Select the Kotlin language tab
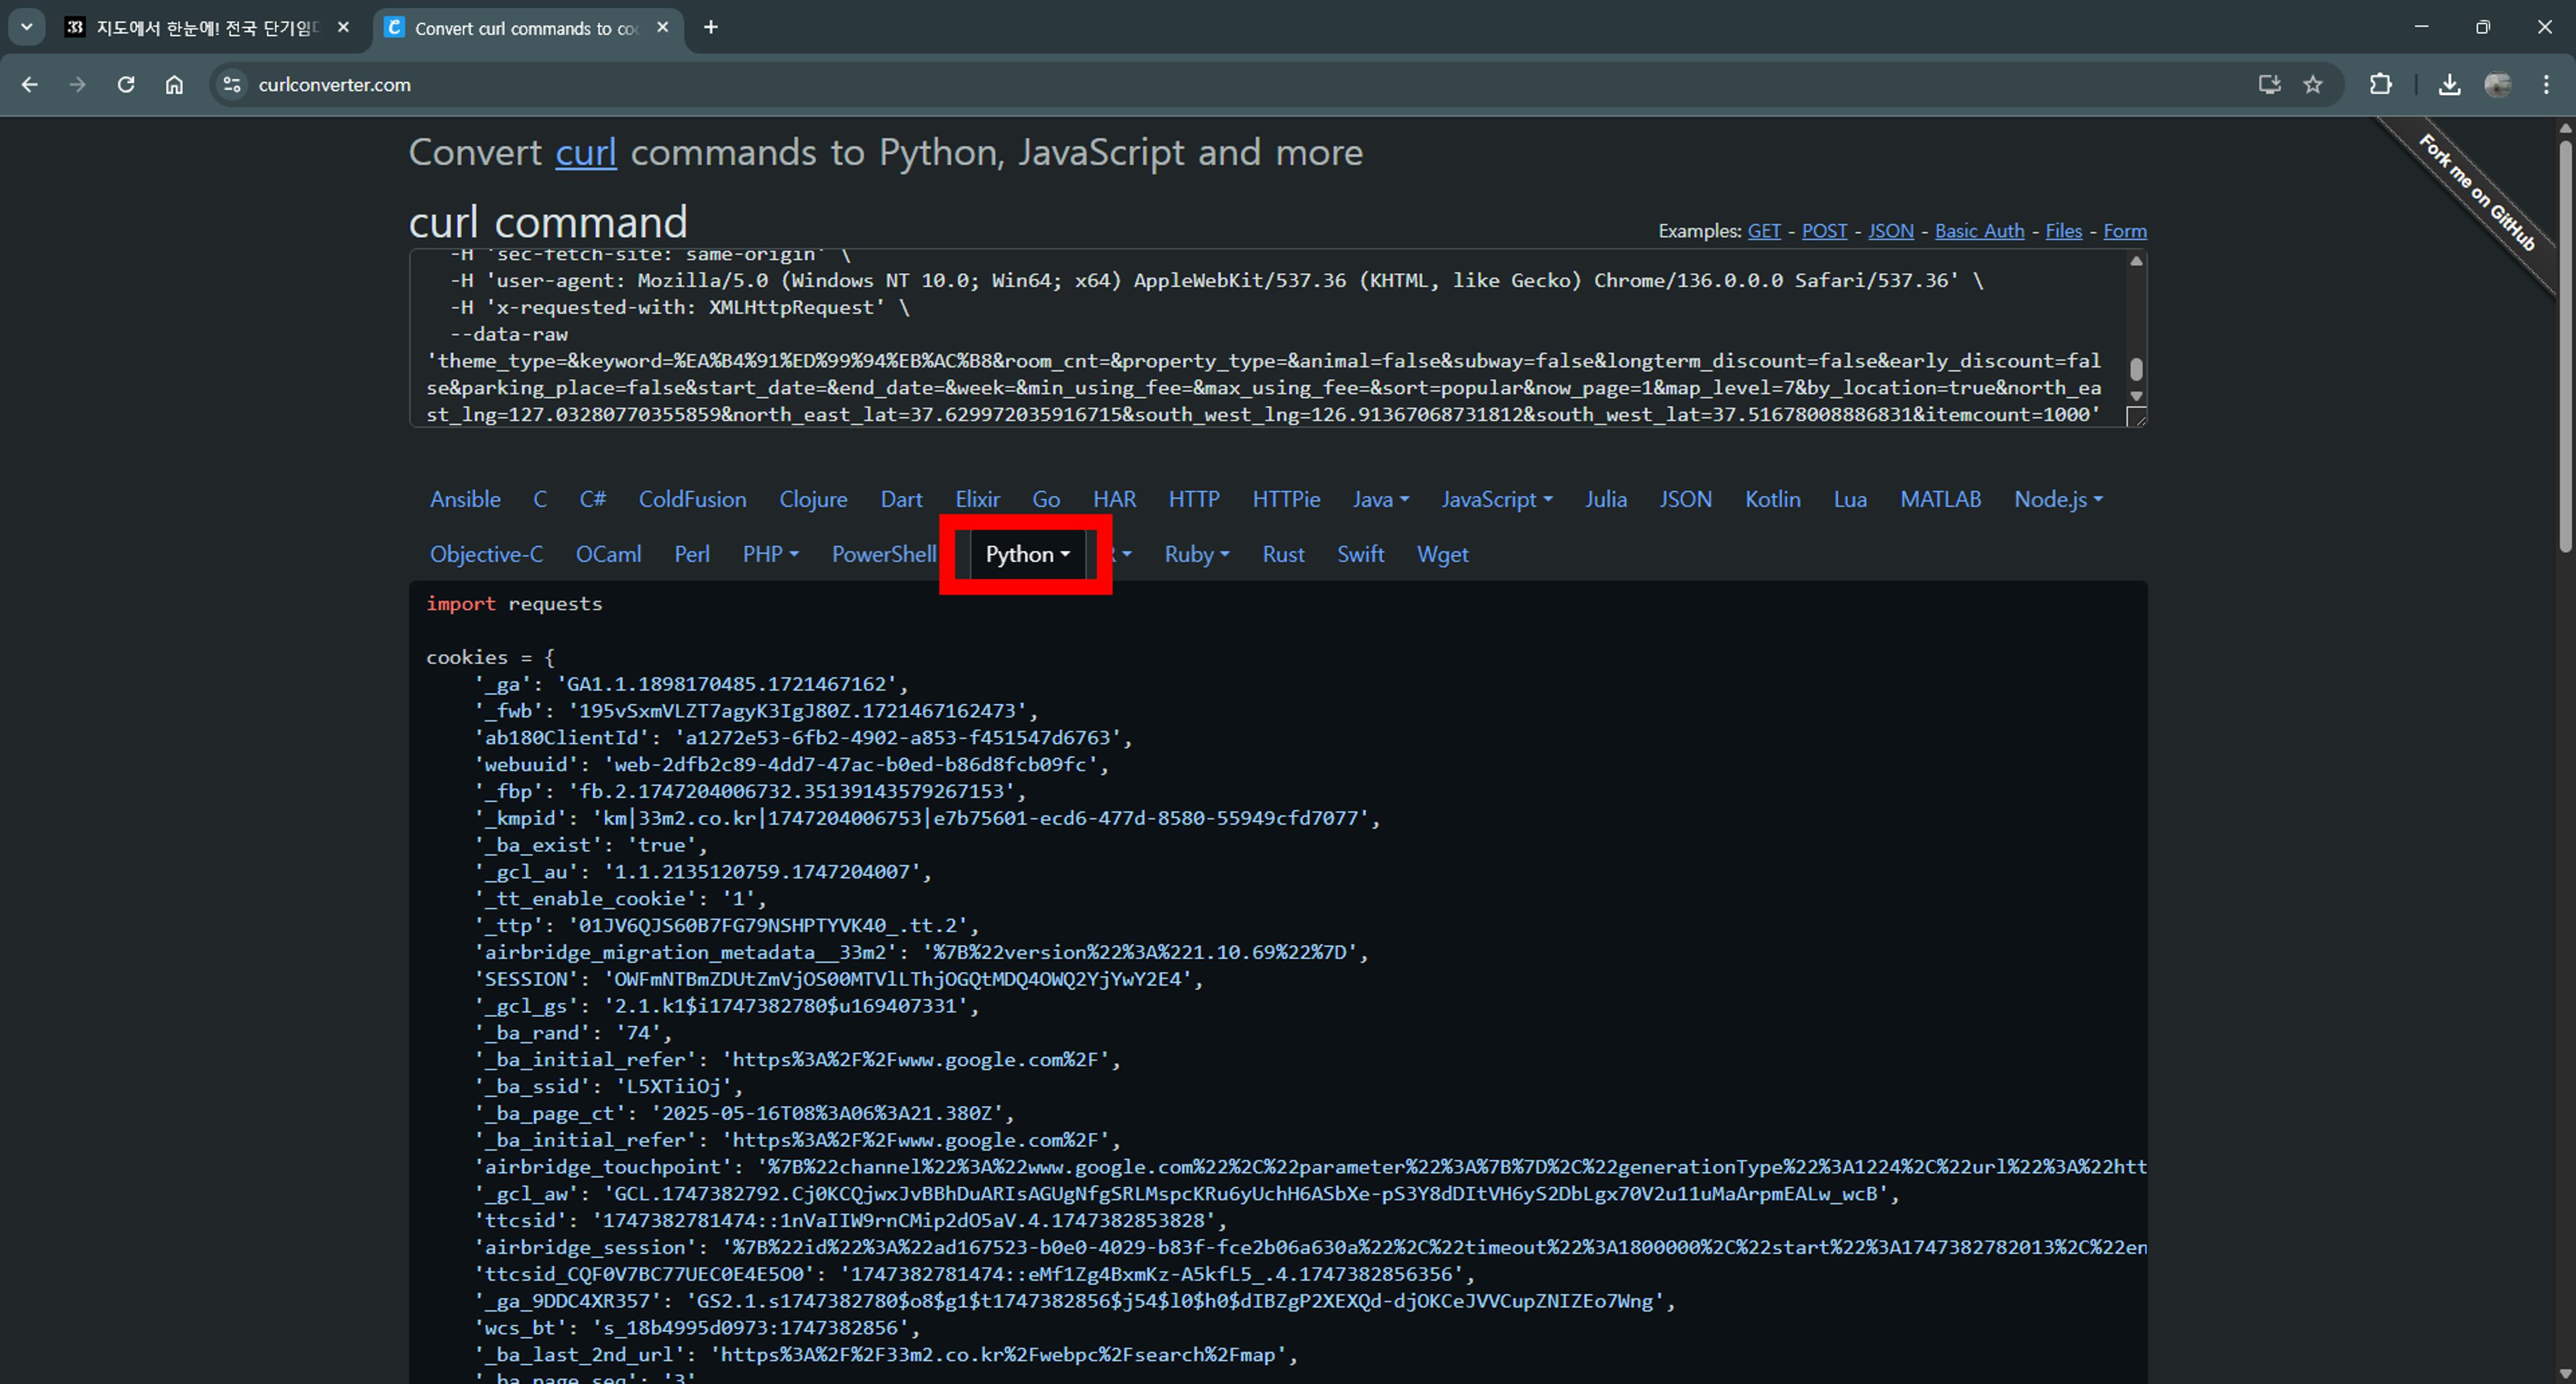Screen dimensions: 2576x1384 click(1772, 500)
